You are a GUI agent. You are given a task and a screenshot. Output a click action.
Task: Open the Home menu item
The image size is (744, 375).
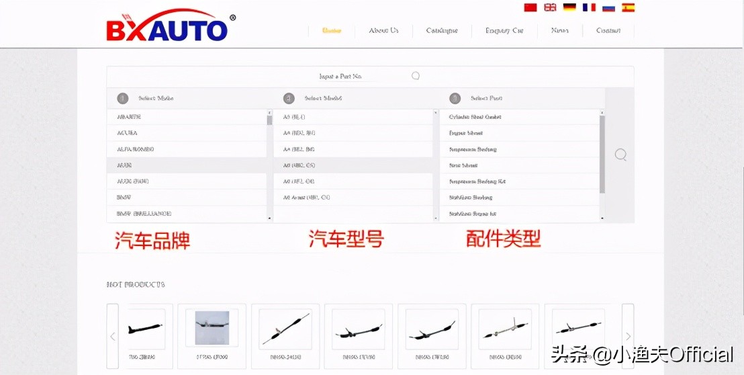[x=332, y=30]
